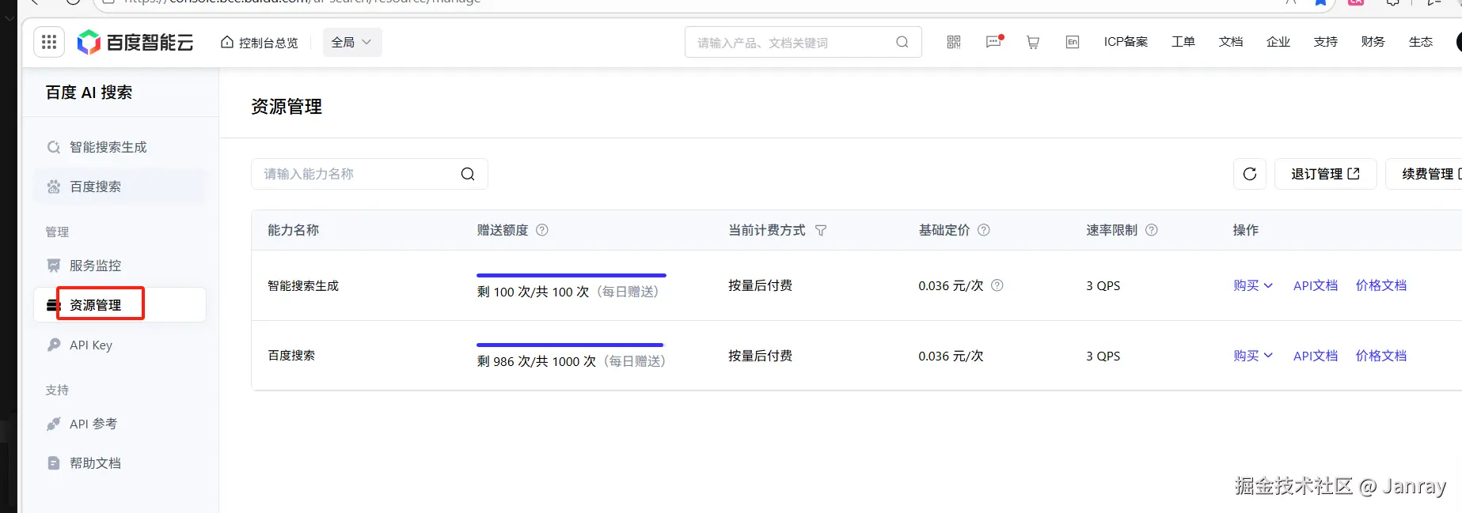1462x513 pixels.
Task: Open 退订管理 unsubscribe management
Action: (x=1325, y=174)
